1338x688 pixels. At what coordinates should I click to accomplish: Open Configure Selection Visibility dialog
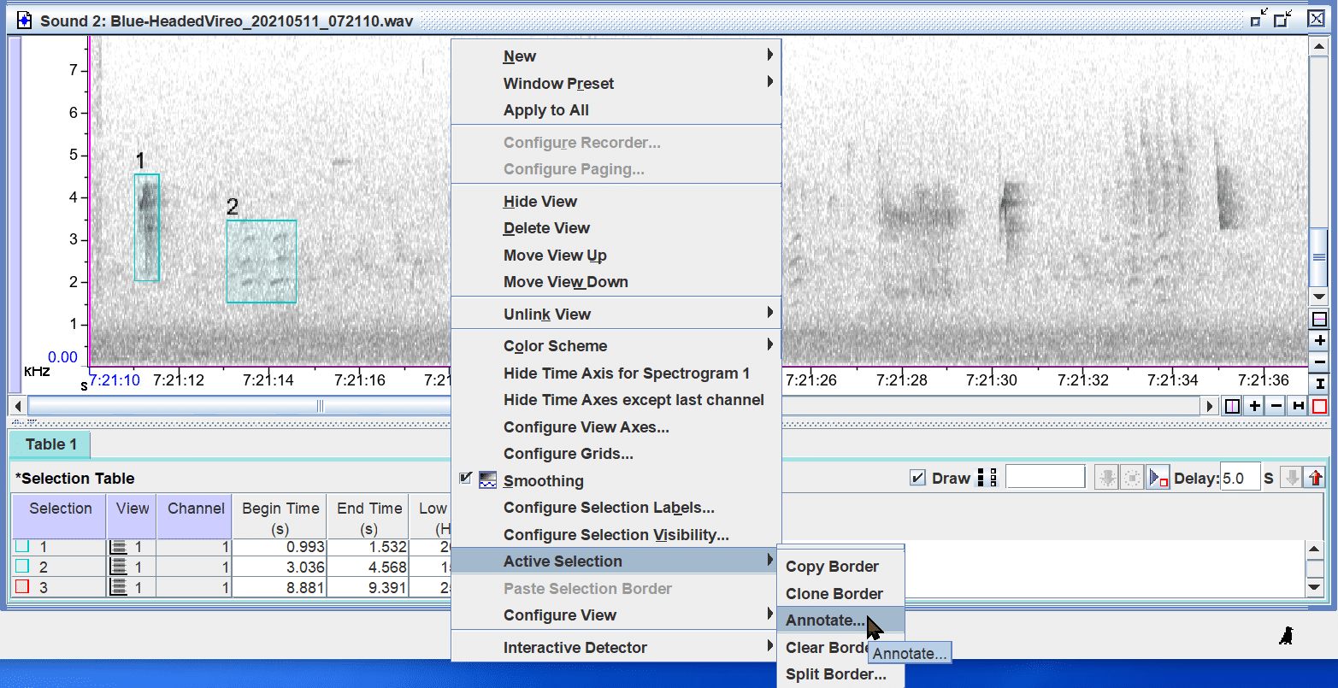tap(616, 534)
